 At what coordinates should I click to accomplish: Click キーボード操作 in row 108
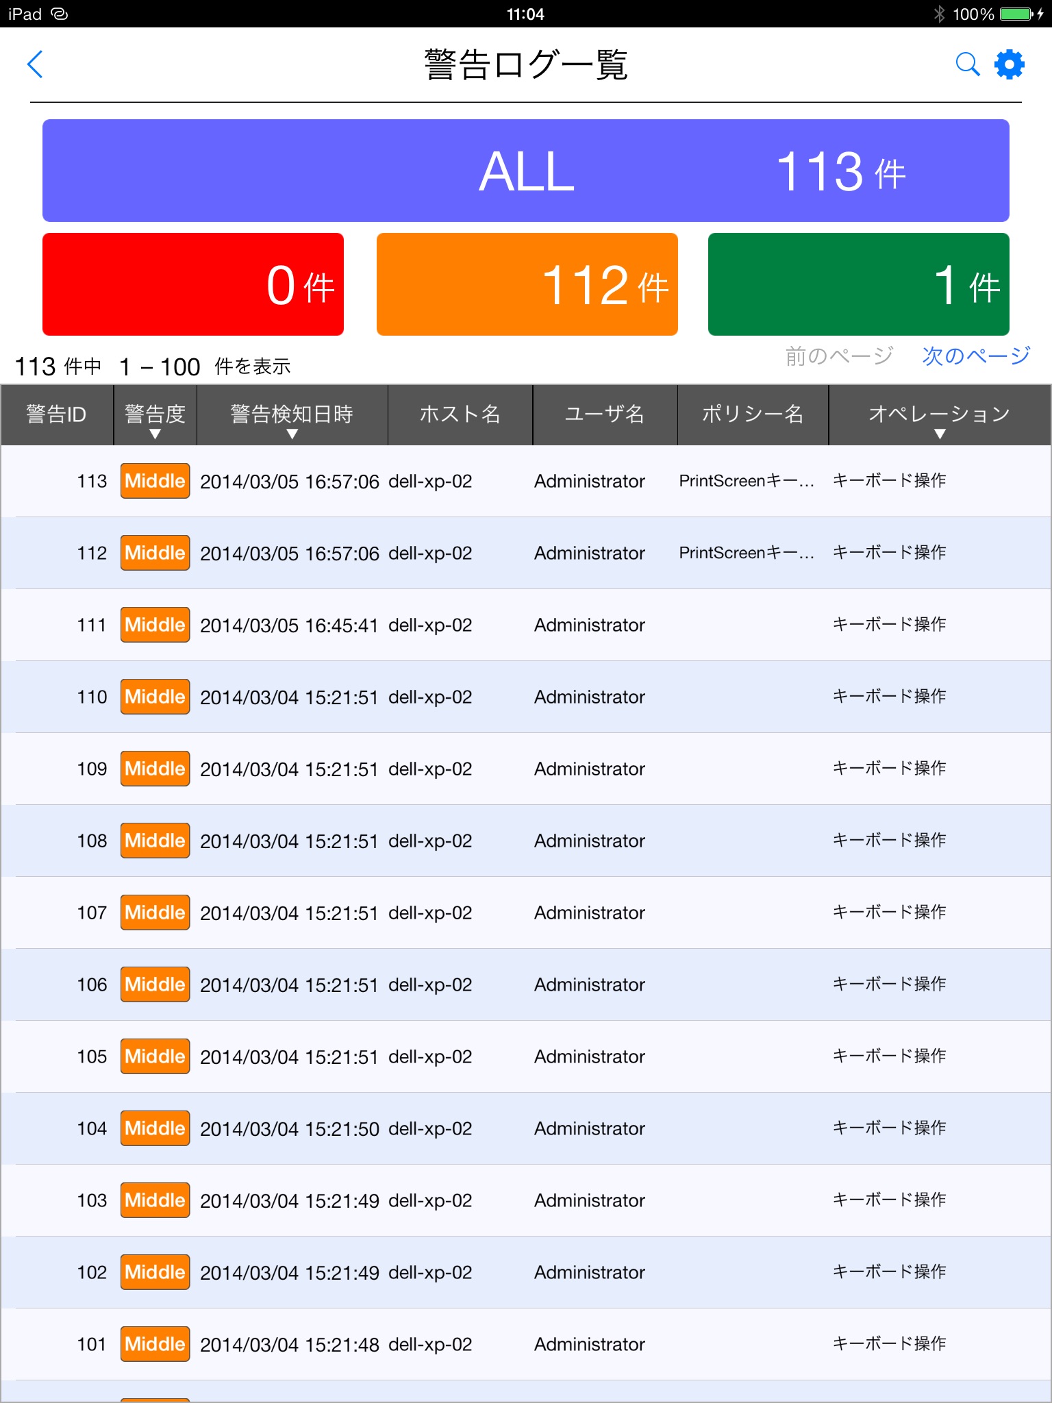[889, 841]
